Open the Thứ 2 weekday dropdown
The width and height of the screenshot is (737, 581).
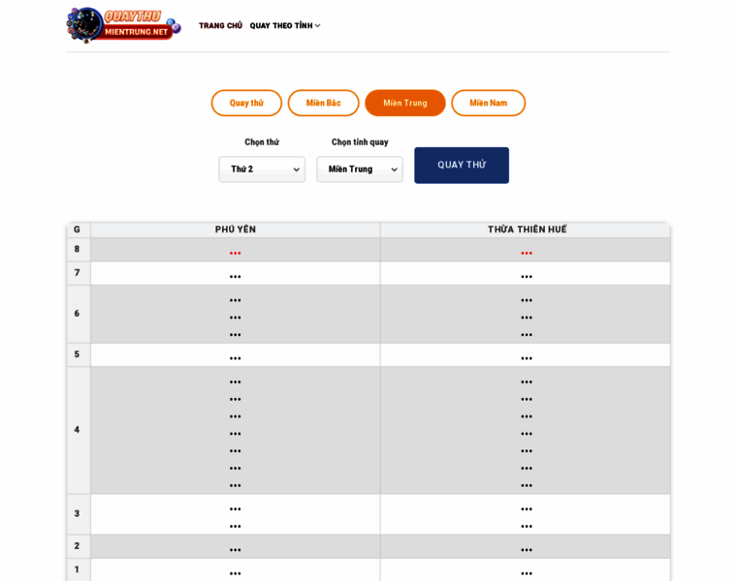(x=262, y=168)
